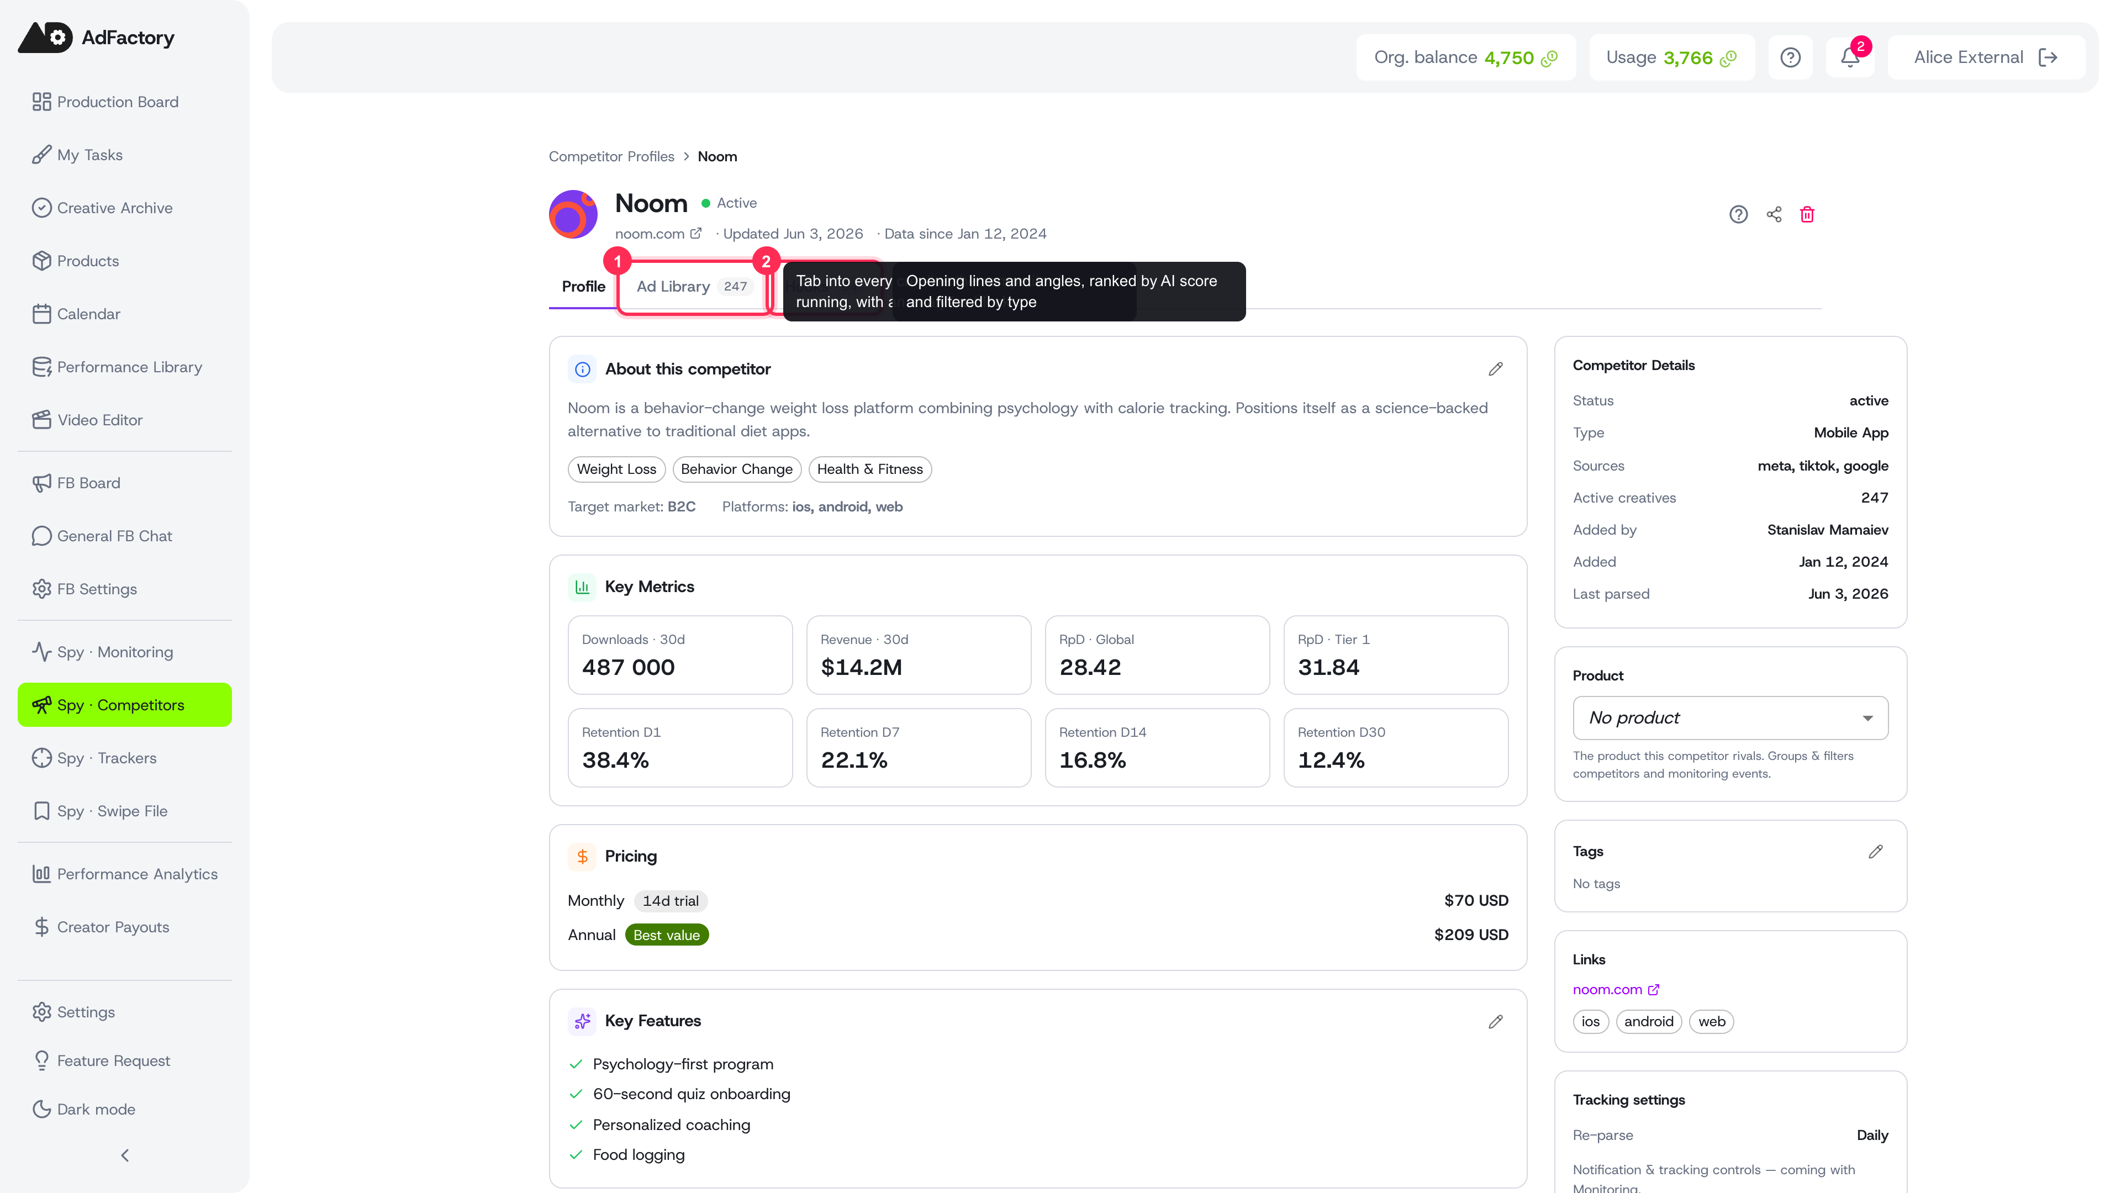The image size is (2121, 1193).
Task: Click the Behavior Change tag
Action: (737, 469)
